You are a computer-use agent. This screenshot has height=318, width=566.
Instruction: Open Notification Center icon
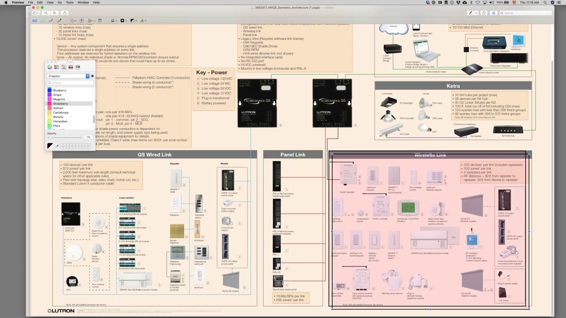coord(559,2)
